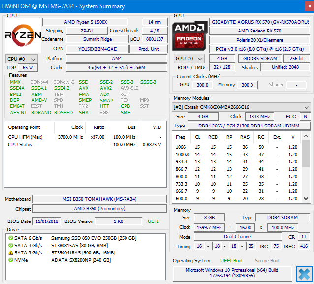Click the tRFC 416 field
The width and height of the screenshot is (314, 284).
pos(304,246)
